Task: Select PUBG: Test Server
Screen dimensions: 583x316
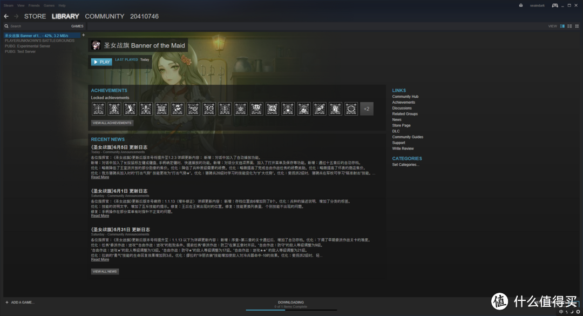Action: [20, 52]
